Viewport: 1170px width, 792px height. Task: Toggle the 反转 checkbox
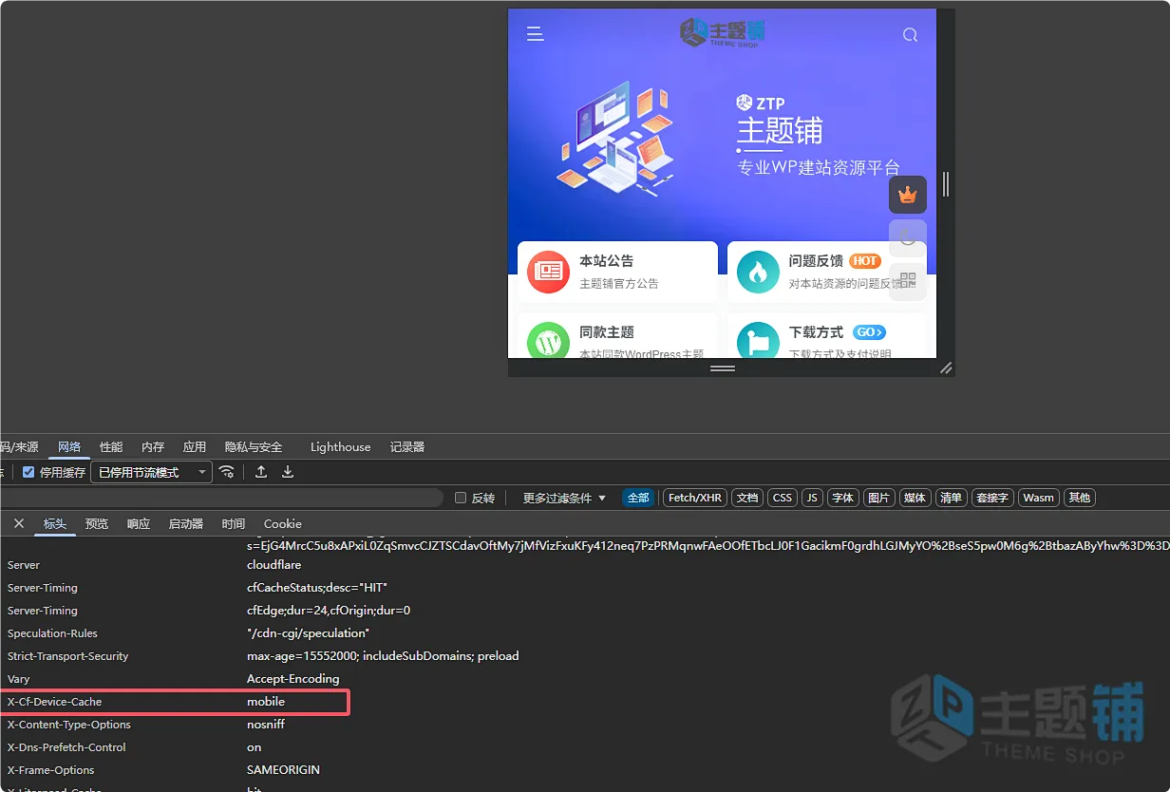click(461, 498)
